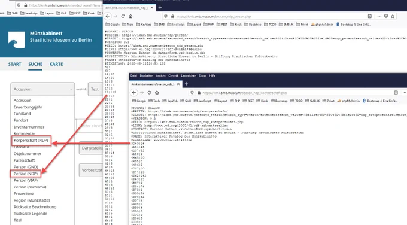Screen dimensions: 407x225
Task: Open the KARTE navigation tab
Action: click(x=56, y=64)
